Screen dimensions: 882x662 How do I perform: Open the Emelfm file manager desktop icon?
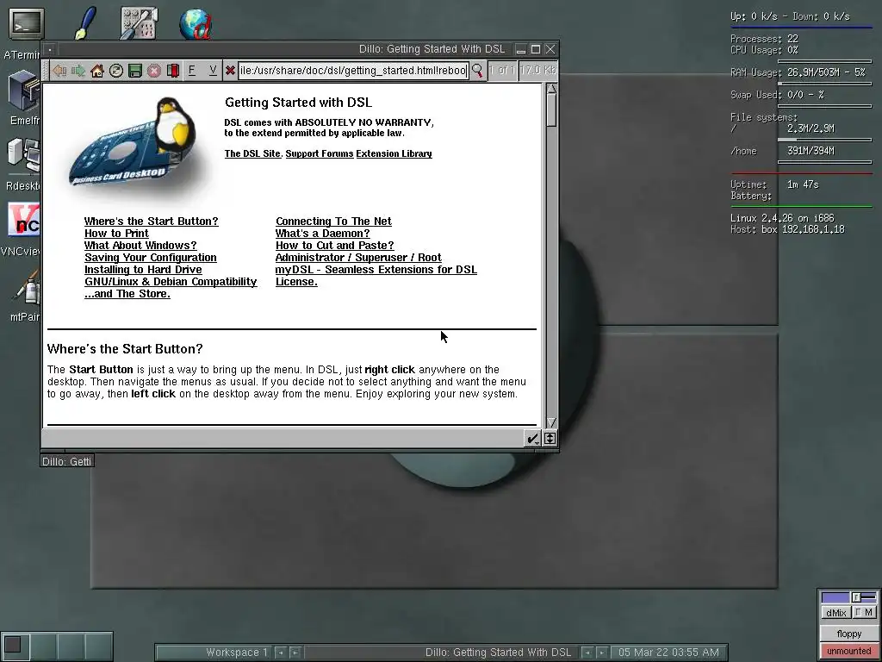(x=25, y=91)
